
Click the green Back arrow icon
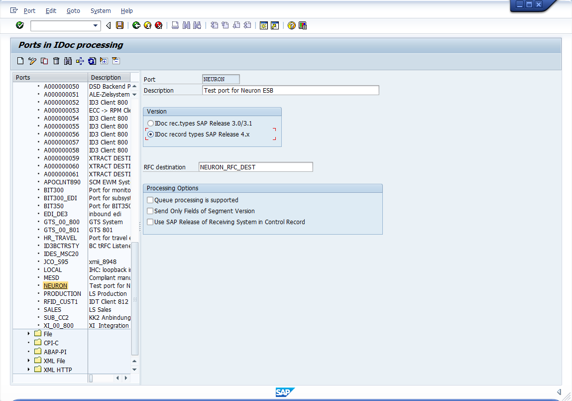136,25
